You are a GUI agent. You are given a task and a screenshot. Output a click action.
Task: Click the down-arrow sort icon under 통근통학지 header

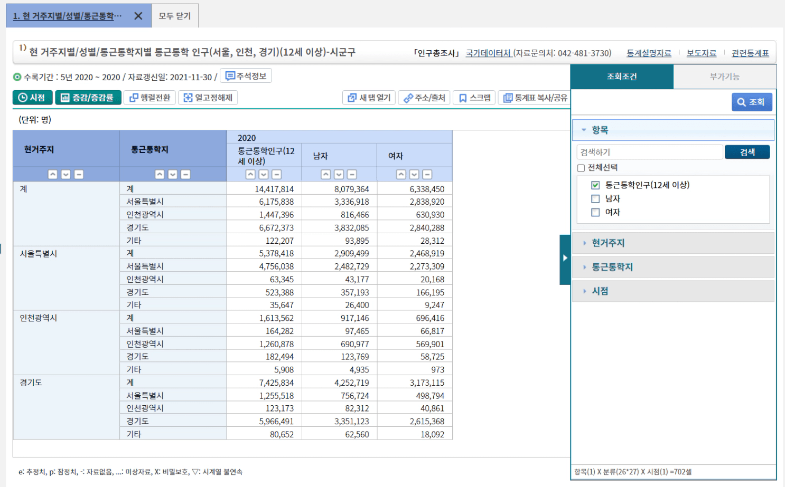[173, 174]
